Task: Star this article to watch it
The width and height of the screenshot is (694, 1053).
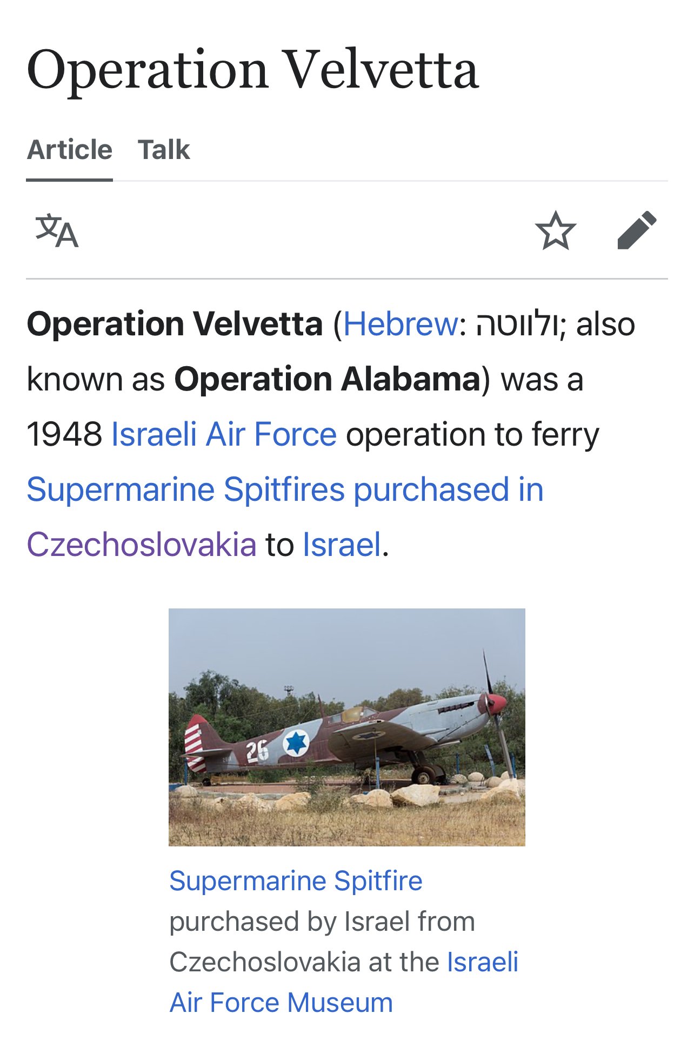Action: click(555, 231)
